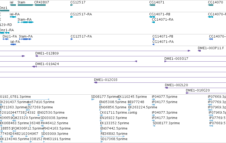This screenshot has height=143, width=226.
Task: Select the GM23320.5prime EST label
Action: pyautogui.click(x=26, y=118)
